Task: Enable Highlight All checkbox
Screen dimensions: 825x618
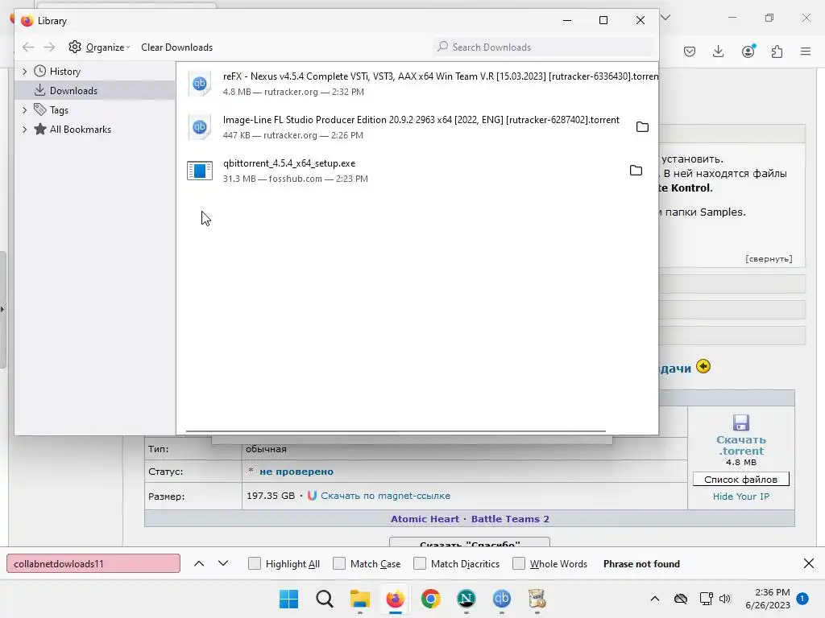Action: click(255, 564)
